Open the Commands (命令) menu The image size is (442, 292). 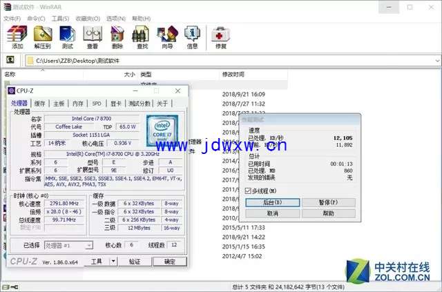click(x=36, y=19)
